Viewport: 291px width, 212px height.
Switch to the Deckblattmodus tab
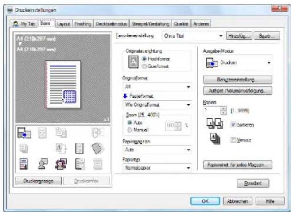pyautogui.click(x=111, y=24)
